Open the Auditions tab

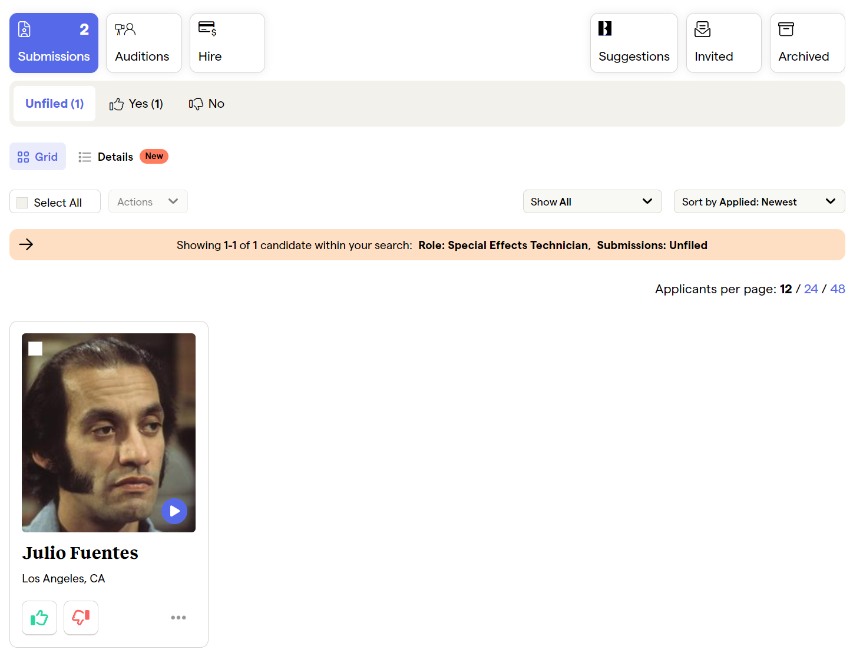click(x=144, y=43)
